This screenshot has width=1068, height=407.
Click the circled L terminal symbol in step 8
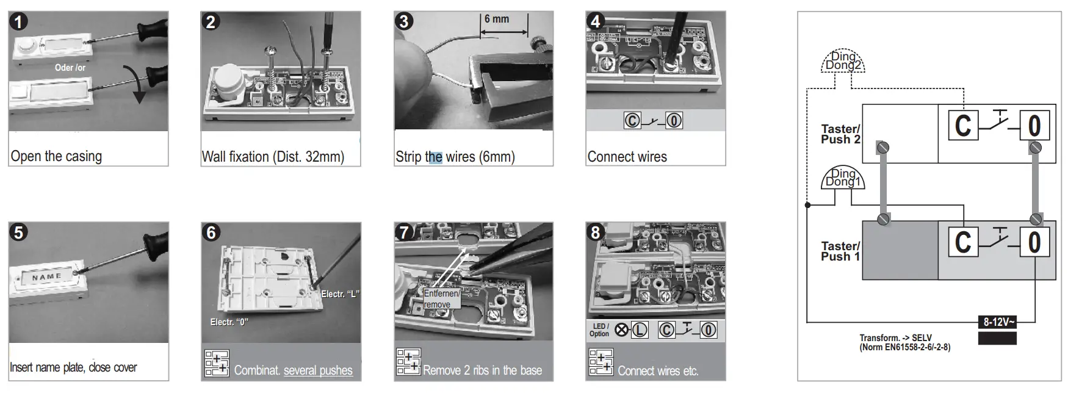(x=639, y=330)
